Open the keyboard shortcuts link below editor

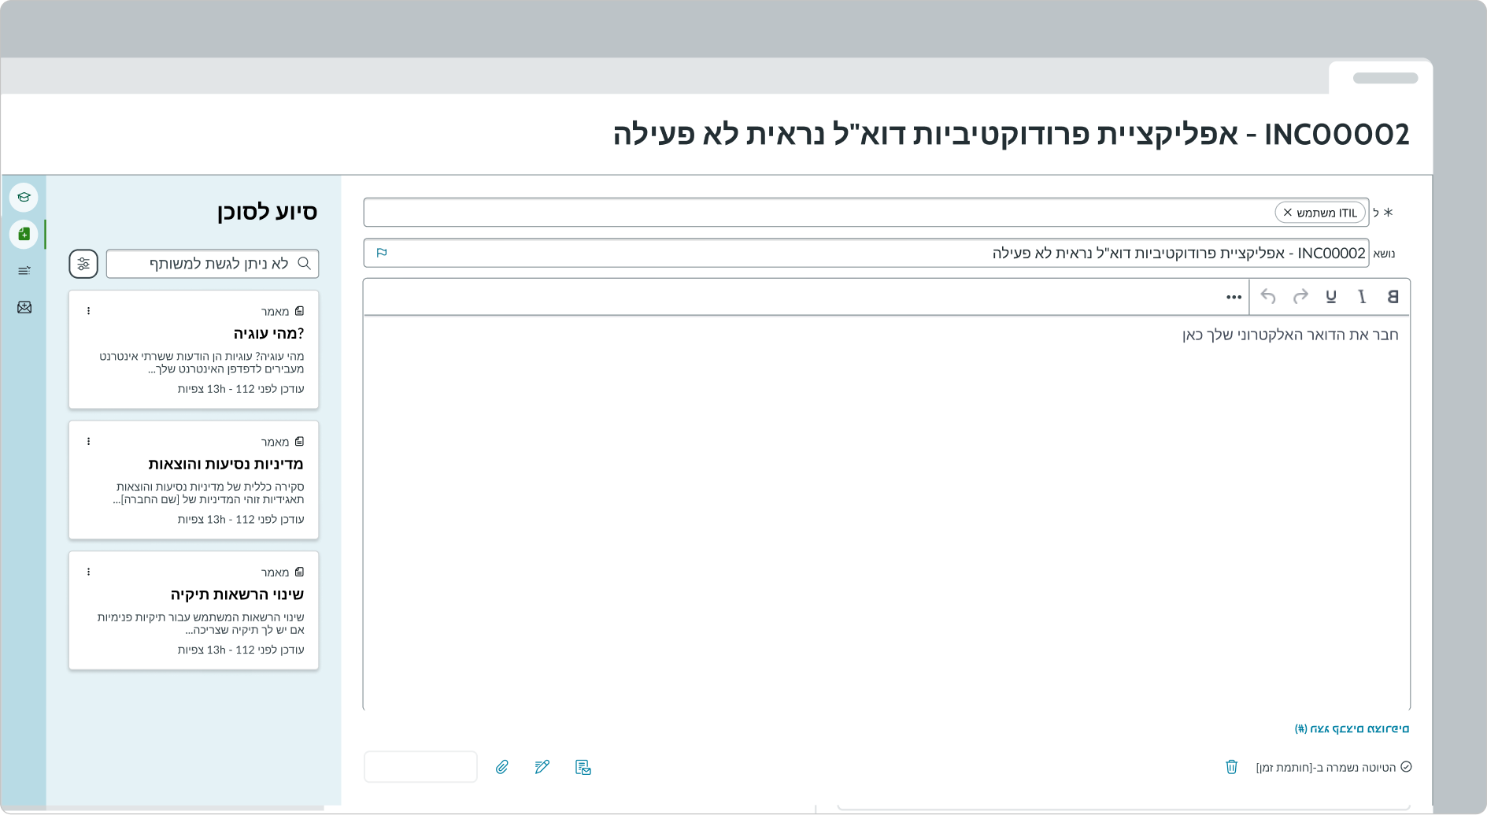(x=1352, y=729)
